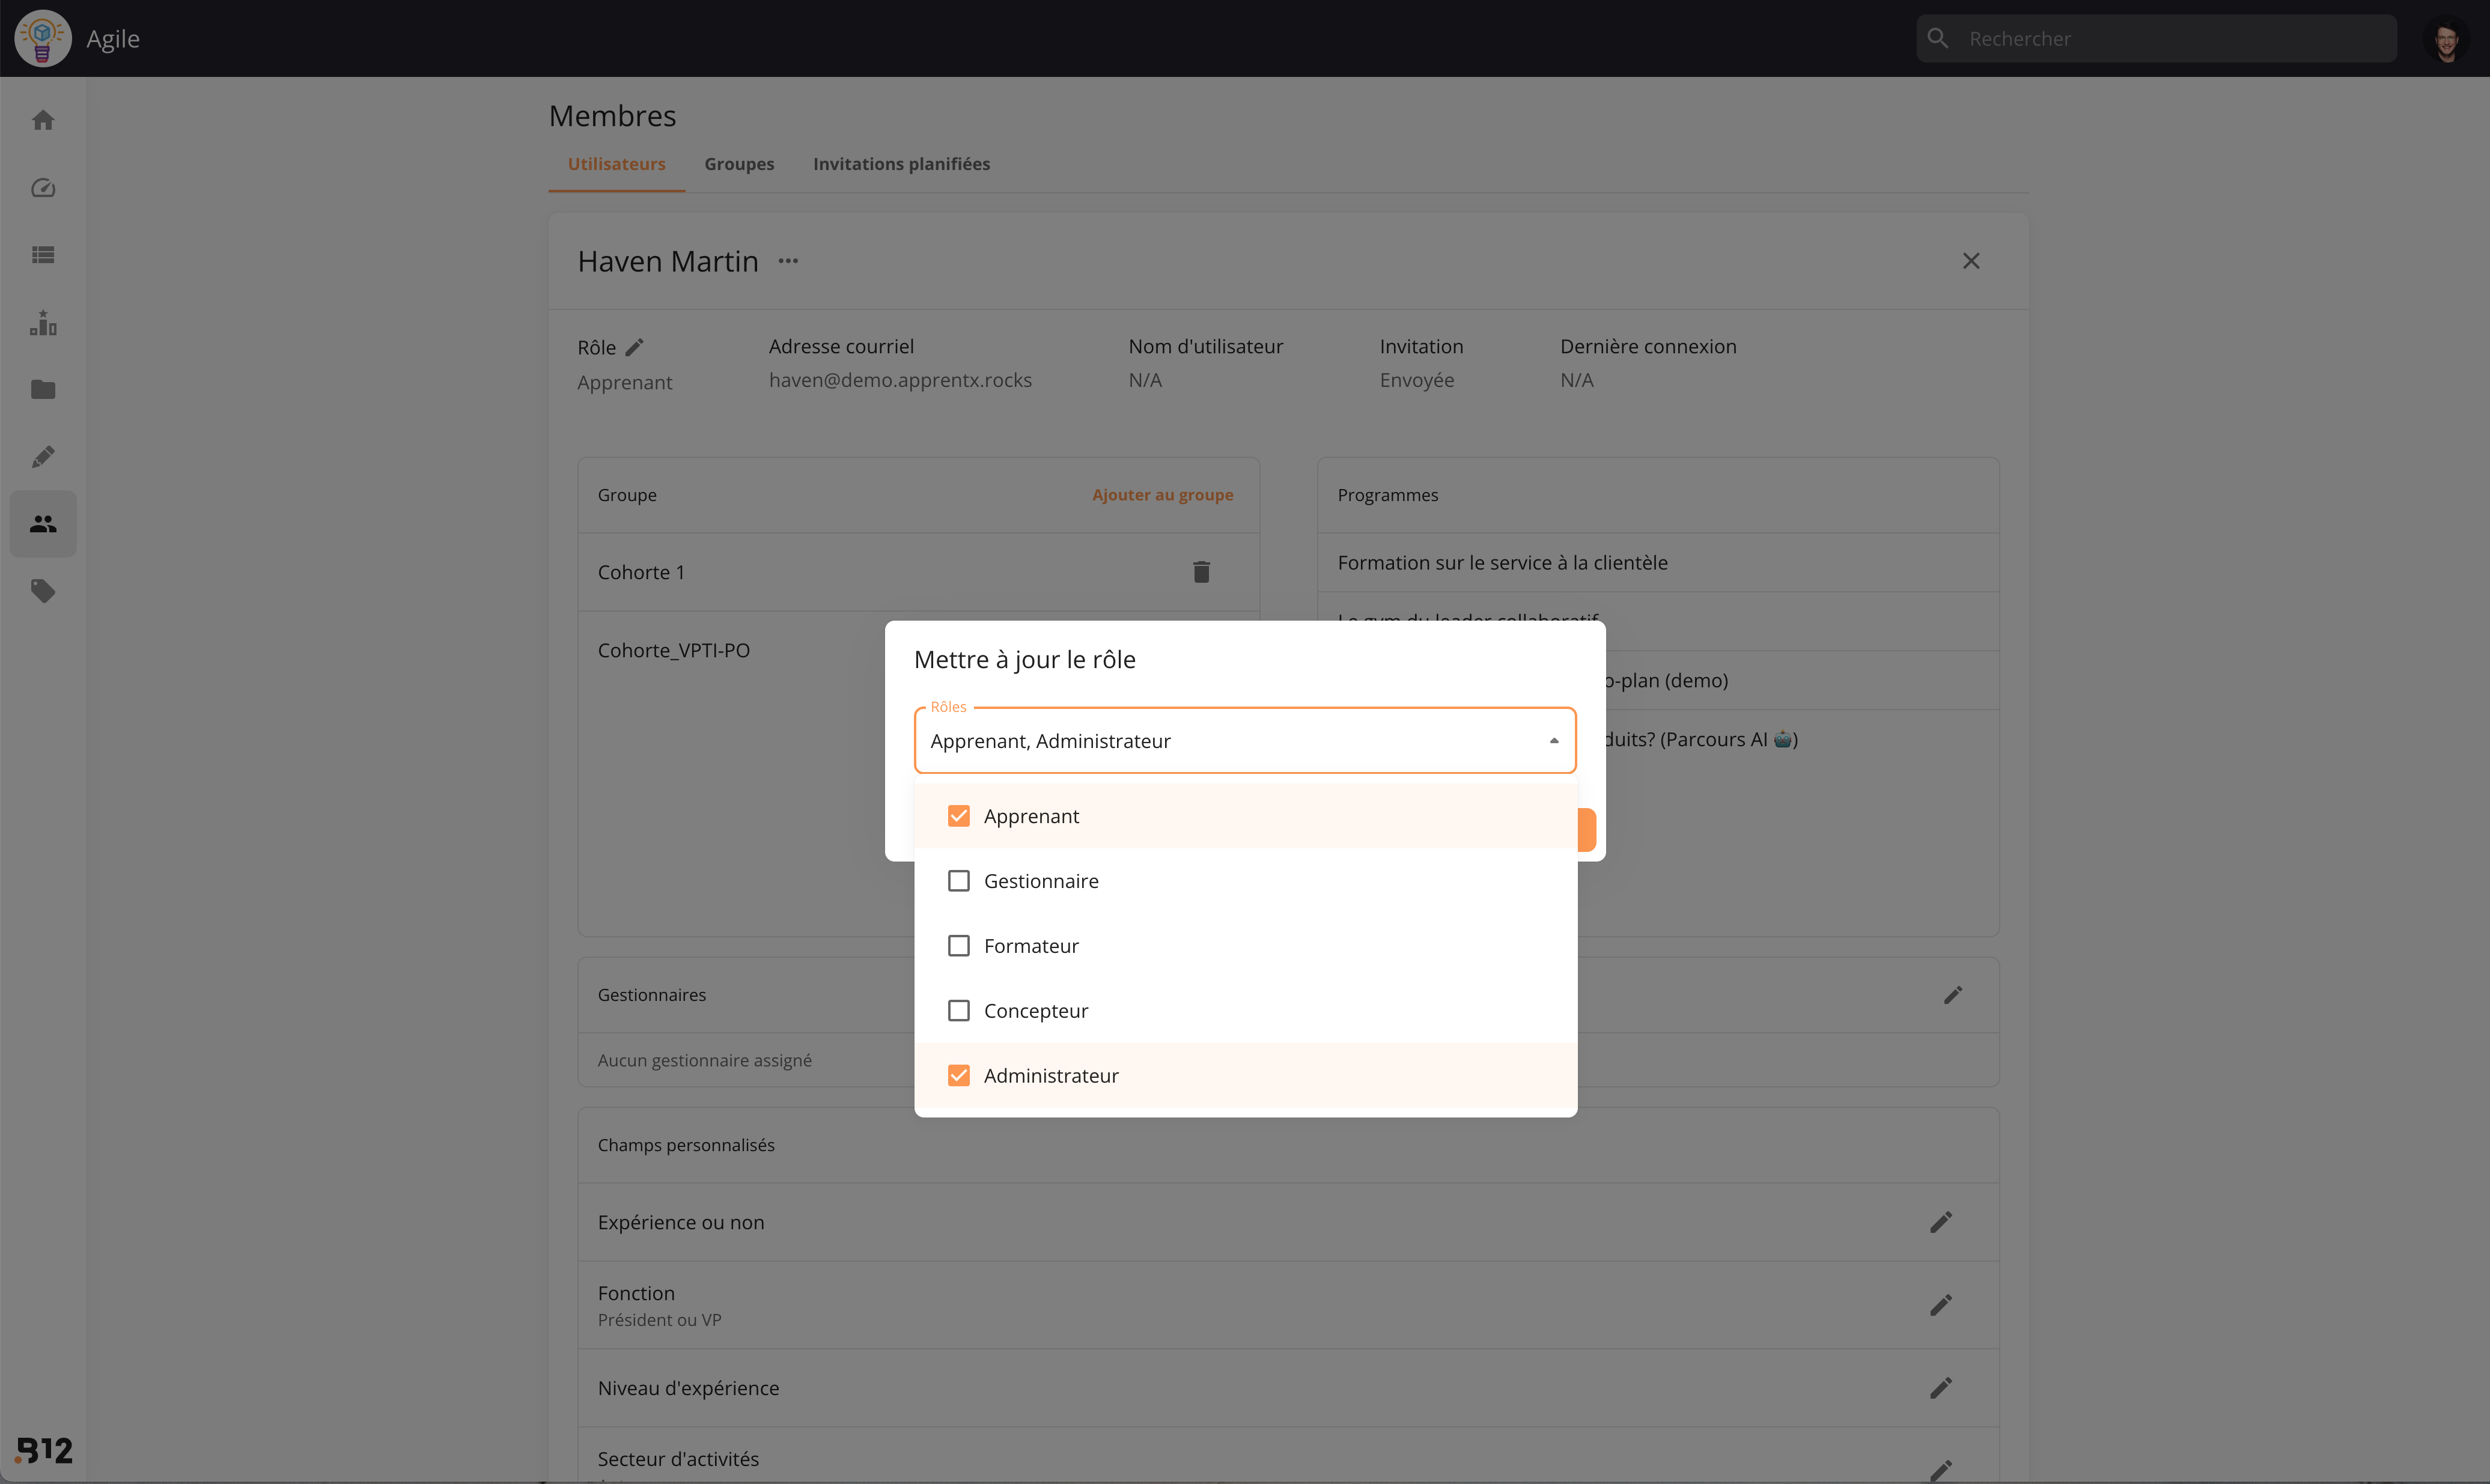The width and height of the screenshot is (2490, 1484).
Task: Click the Agile lightbulb logo
Action: coord(42,39)
